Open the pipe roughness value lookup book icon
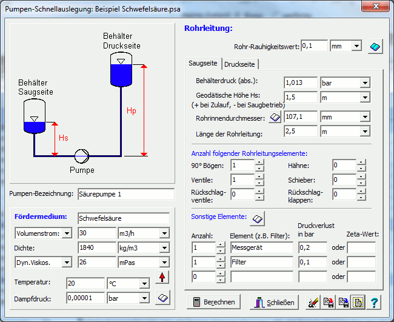This screenshot has height=322, width=394. 376,47
